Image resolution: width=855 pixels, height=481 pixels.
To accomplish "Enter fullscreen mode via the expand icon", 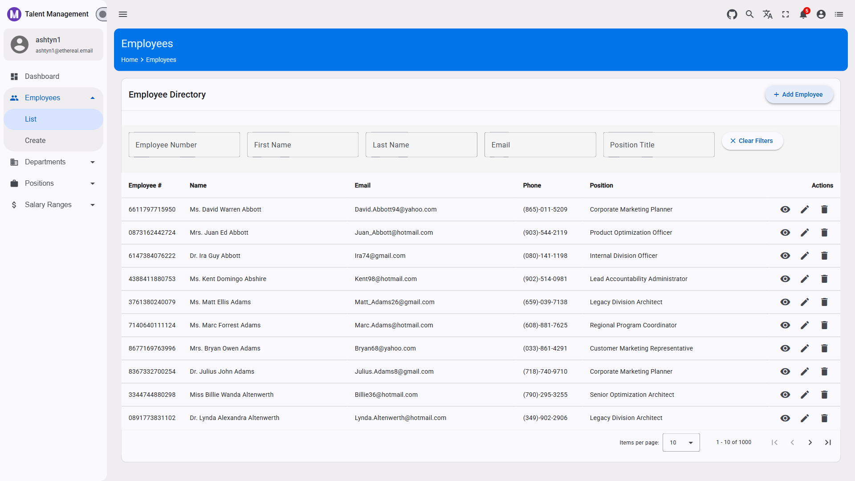I will [x=785, y=14].
